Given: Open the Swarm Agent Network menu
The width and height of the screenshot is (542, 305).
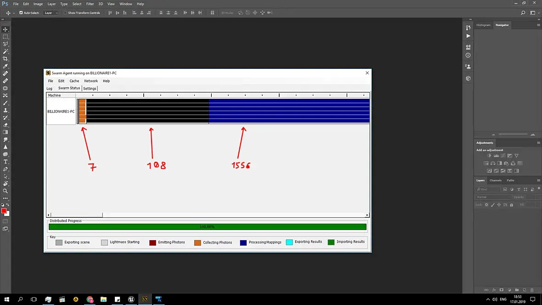Looking at the screenshot, I should pos(91,81).
